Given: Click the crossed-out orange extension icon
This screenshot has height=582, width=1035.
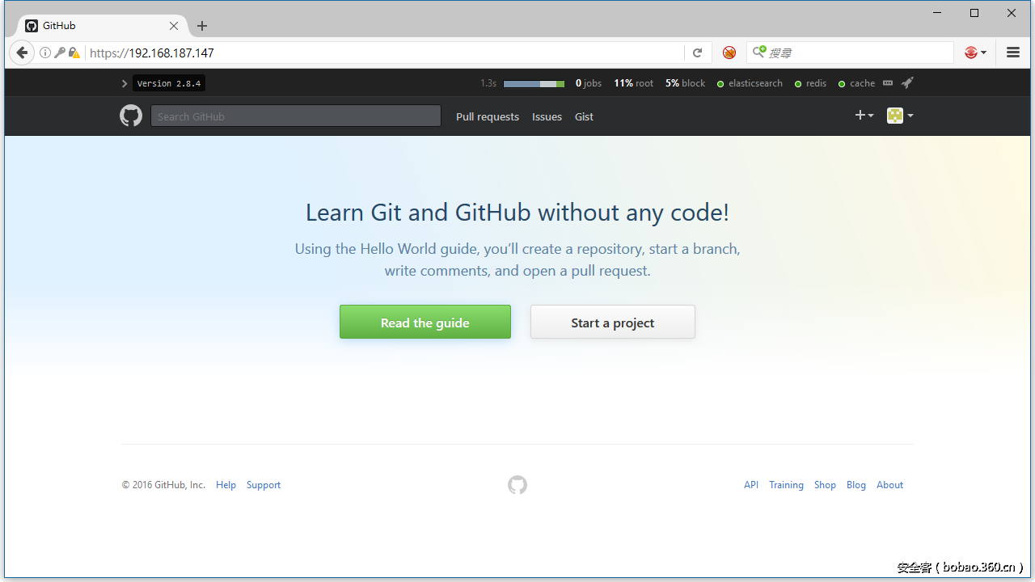Looking at the screenshot, I should coord(729,53).
